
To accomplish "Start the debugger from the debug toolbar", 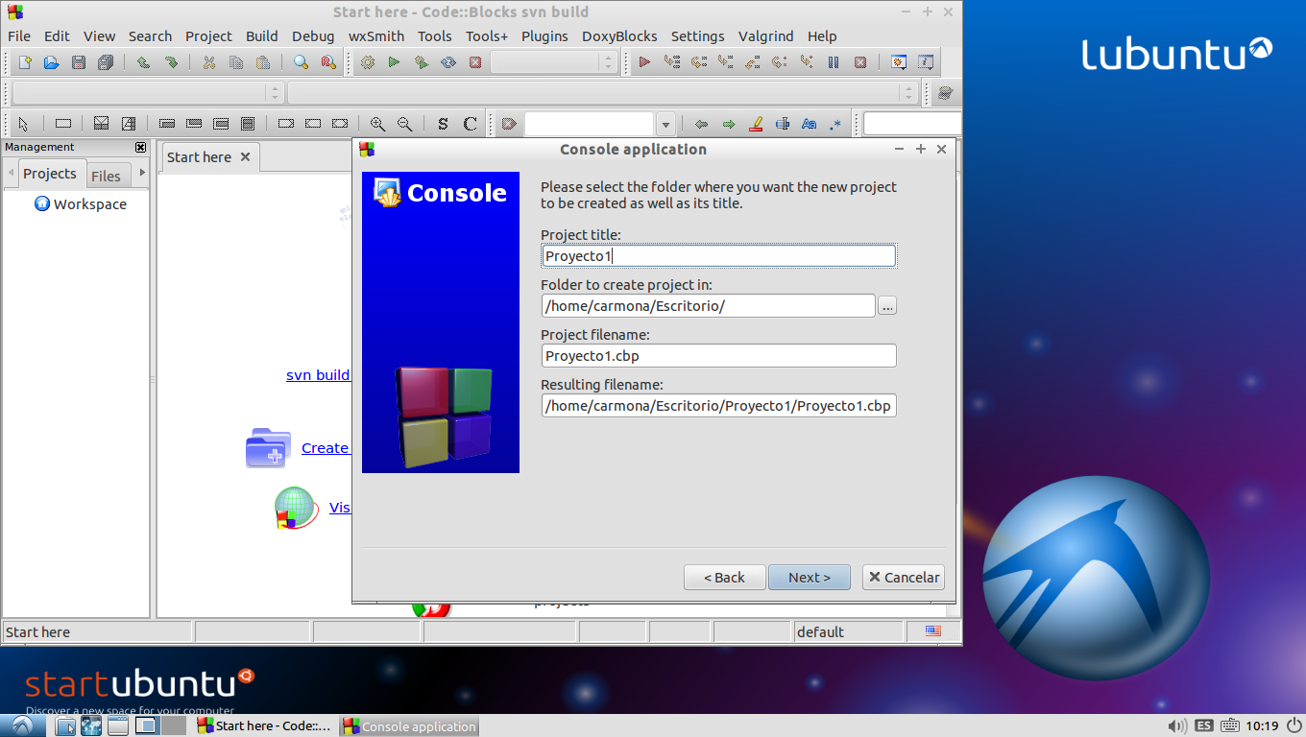I will click(x=643, y=61).
